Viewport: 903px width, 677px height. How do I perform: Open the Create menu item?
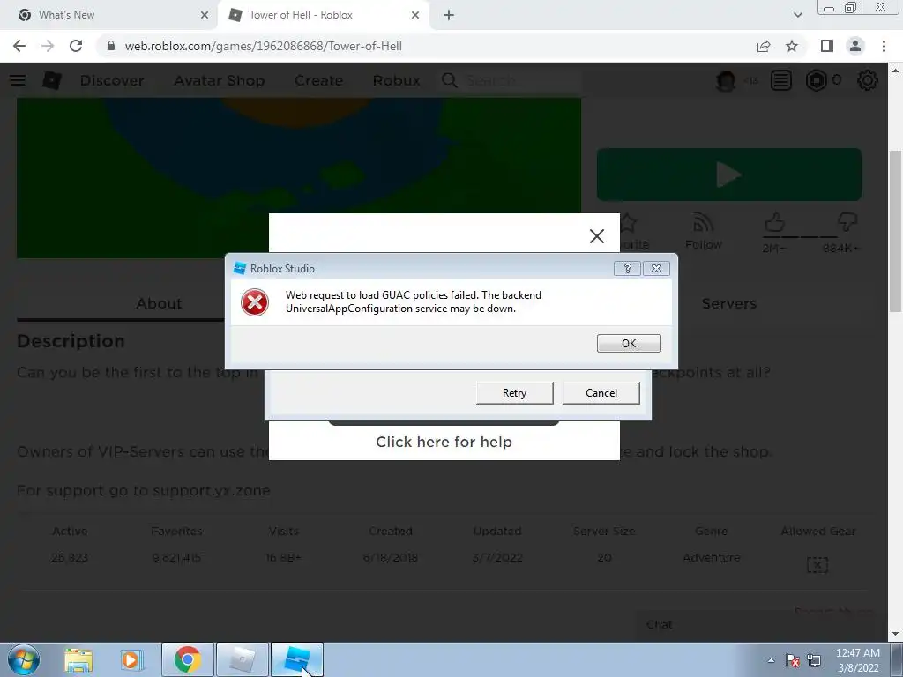pyautogui.click(x=318, y=80)
